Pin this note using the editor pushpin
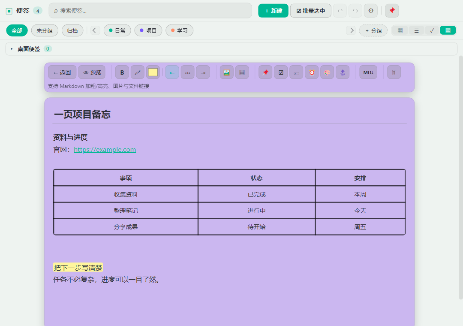 coord(265,72)
